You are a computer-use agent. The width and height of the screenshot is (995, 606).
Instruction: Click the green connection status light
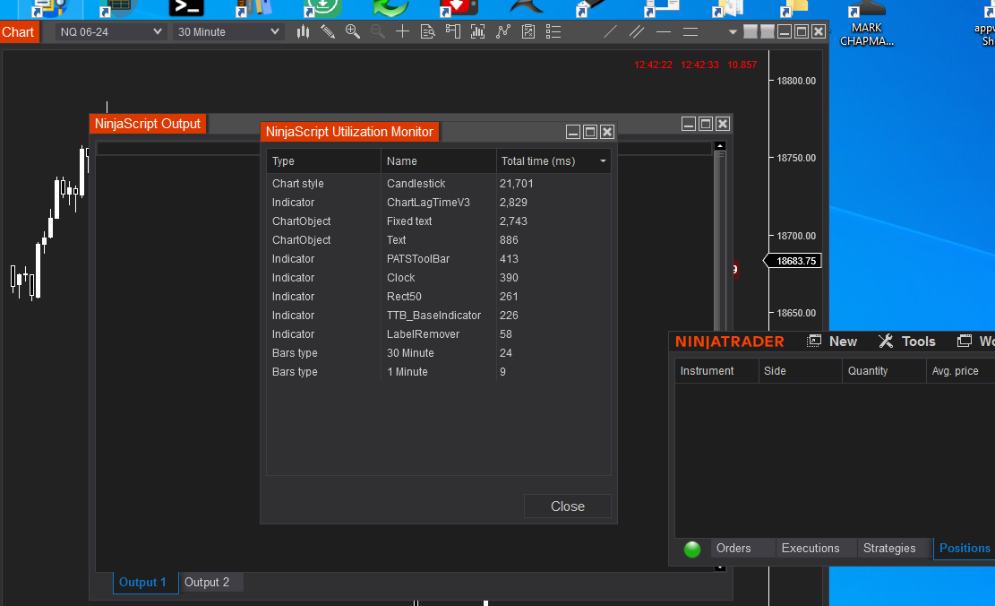(692, 549)
